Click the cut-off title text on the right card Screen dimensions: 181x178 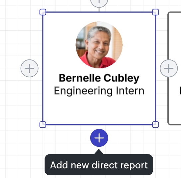tap(180, 91)
